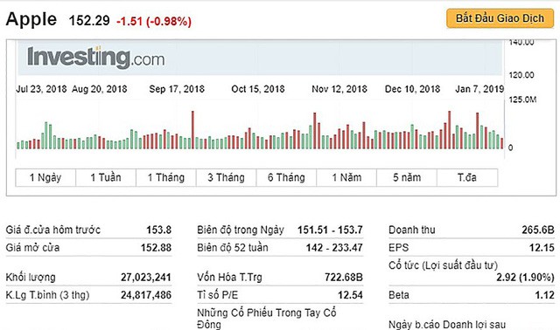The width and height of the screenshot is (560, 330).
Task: Click the Investing.com logo watermark
Action: coord(96,58)
